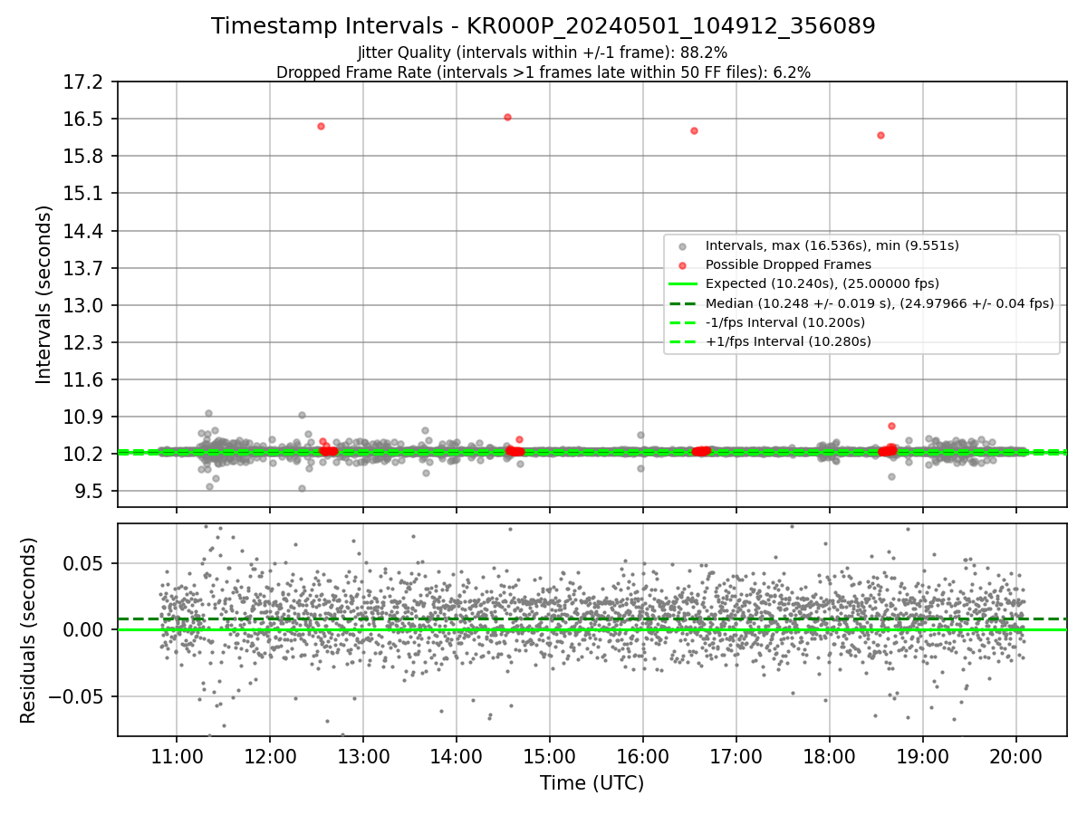The image size is (1087, 815).
Task: Click the "18:00" time tick label
Action: [x=830, y=755]
